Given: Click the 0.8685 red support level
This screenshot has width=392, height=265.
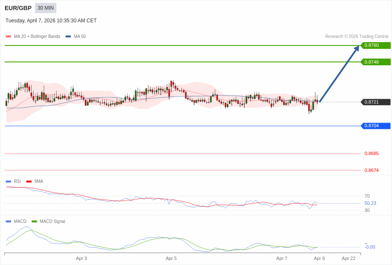Looking at the screenshot, I should pos(371,154).
